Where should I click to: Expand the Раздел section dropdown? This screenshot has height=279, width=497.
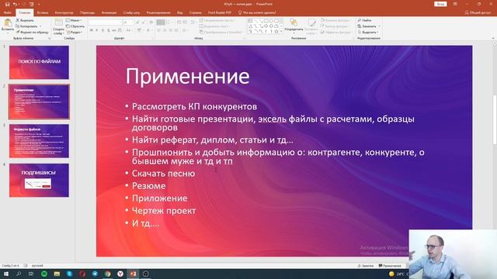pos(75,33)
